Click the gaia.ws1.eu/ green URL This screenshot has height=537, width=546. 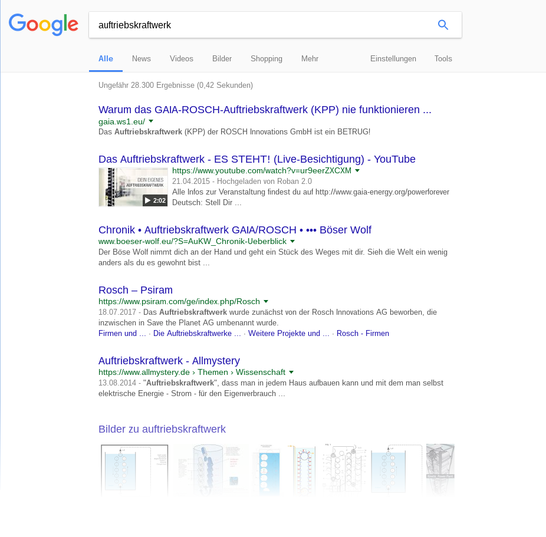[x=121, y=121]
